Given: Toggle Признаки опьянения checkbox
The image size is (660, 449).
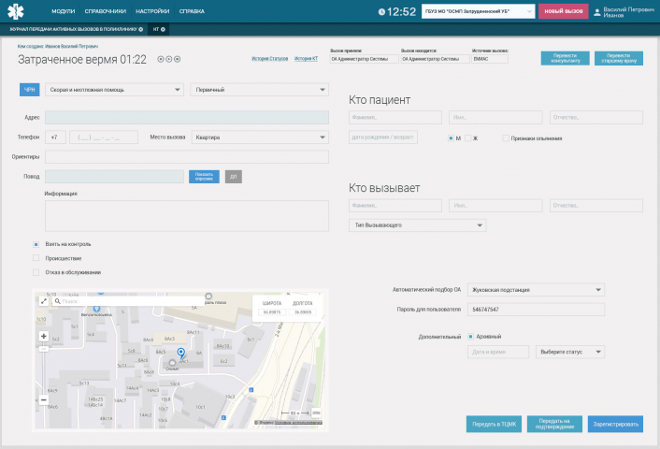Looking at the screenshot, I should coord(506,138).
